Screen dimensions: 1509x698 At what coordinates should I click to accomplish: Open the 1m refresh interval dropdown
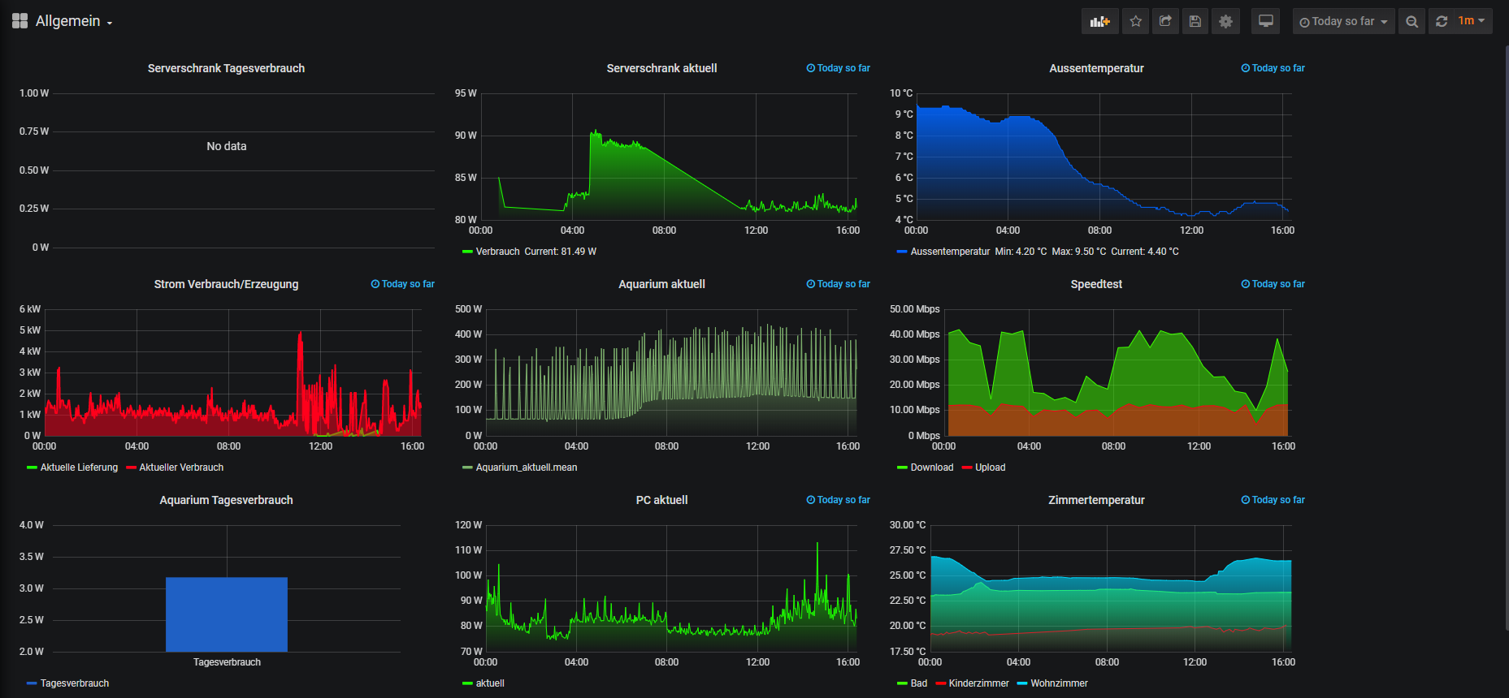[1472, 21]
